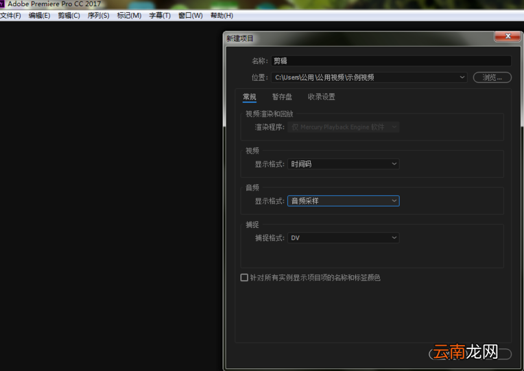Screen dimensions: 524x371
Task: Open the 帮助(H) menu
Action: point(222,16)
